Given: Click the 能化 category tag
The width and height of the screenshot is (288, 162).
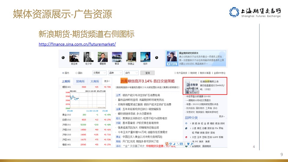Looking at the screenshot, I should tap(118, 118).
